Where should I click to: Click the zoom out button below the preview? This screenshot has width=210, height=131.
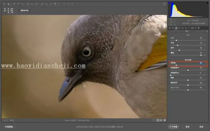pos(4,120)
